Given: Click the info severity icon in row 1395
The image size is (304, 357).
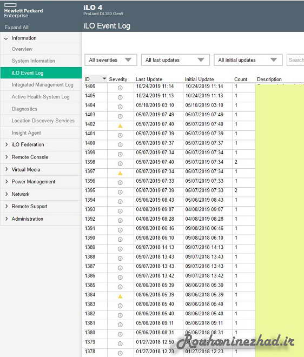Looking at the screenshot, I should click(120, 192).
